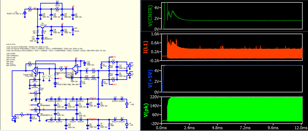308x131 pixels.
Task: Click the ;.plot V(VIN) comment
Action: pyautogui.click(x=11, y=53)
